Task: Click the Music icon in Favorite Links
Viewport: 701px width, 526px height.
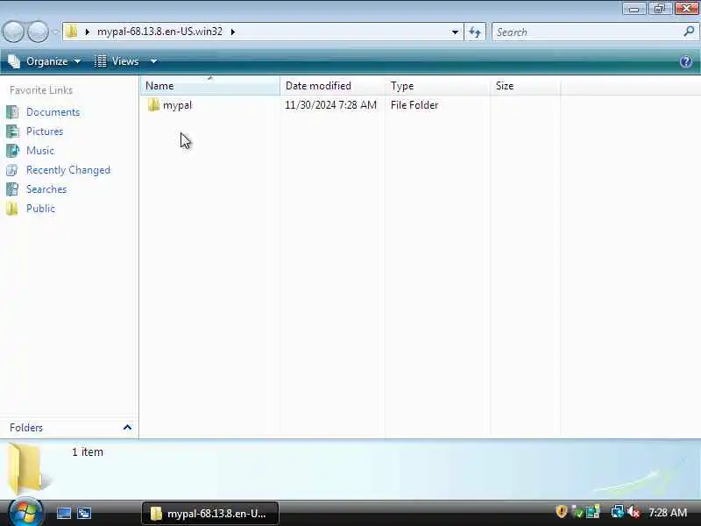Action: (12, 150)
